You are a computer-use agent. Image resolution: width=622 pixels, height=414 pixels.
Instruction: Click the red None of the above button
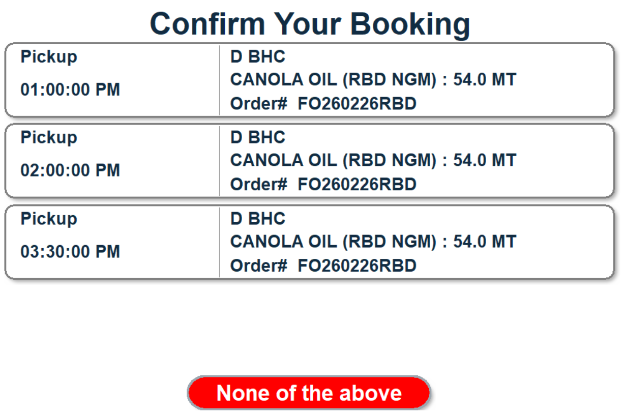[x=309, y=393]
